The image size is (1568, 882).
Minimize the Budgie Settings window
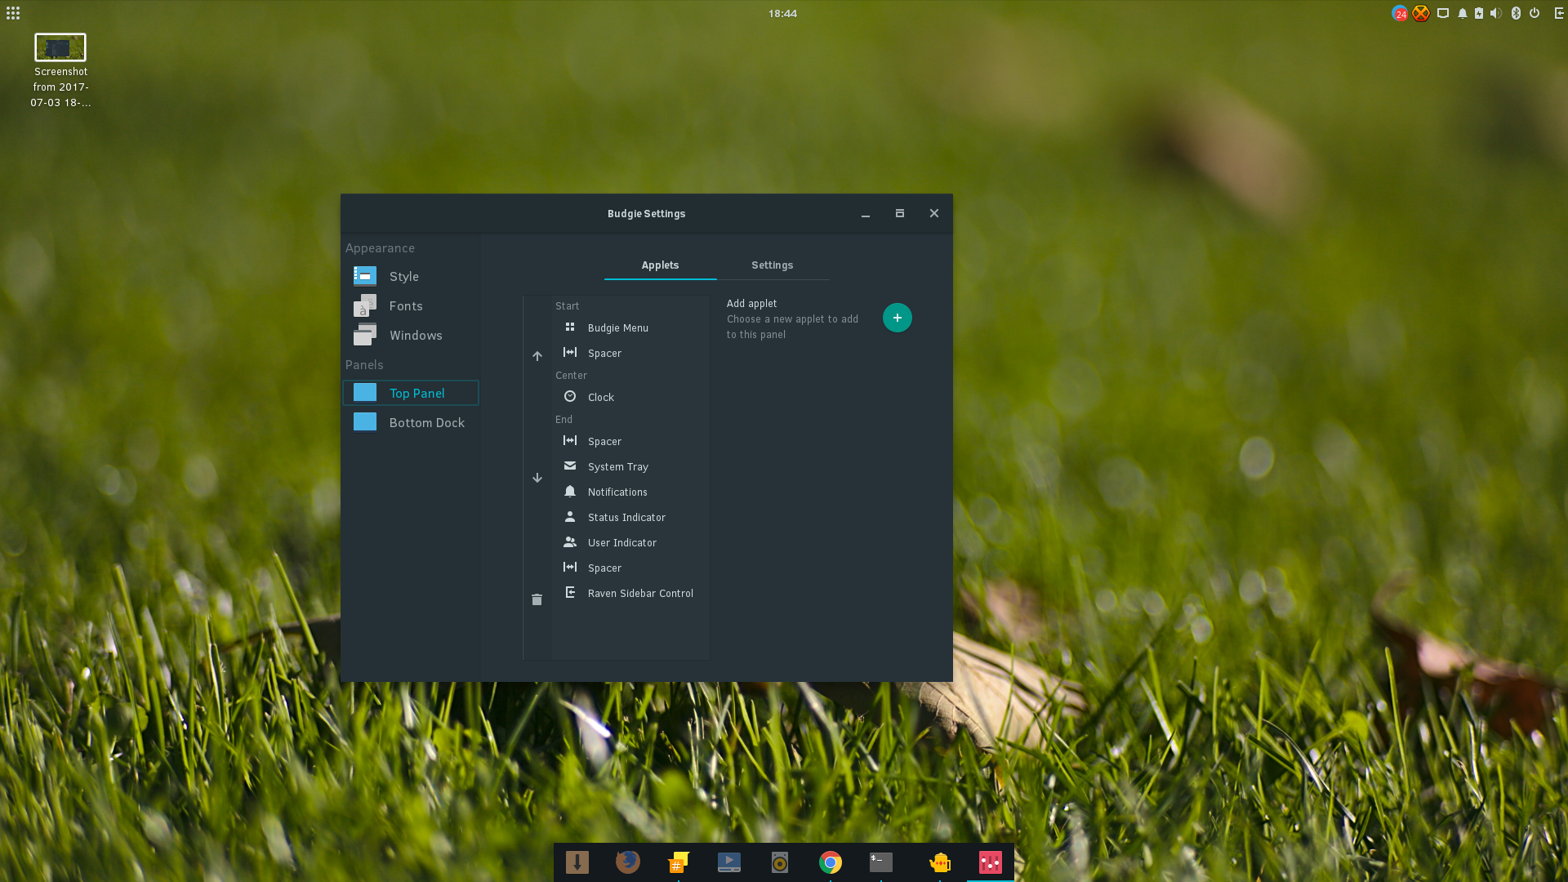click(x=866, y=214)
